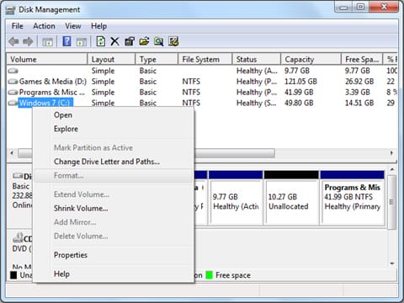Click the magnifier Explore toolbar icon
The height and width of the screenshot is (303, 404).
coord(159,41)
